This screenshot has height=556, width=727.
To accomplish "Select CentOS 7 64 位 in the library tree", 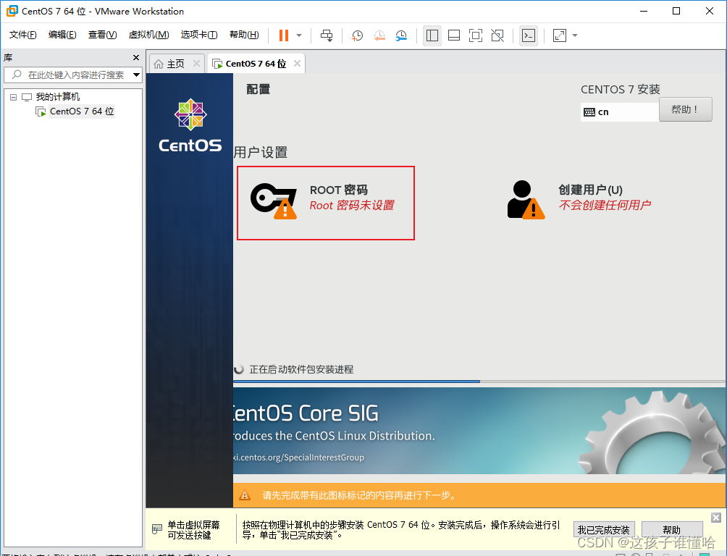I will tap(82, 111).
